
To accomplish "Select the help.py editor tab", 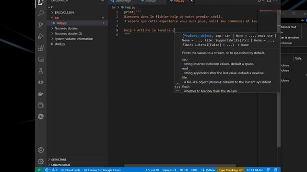I will [179, 1].
